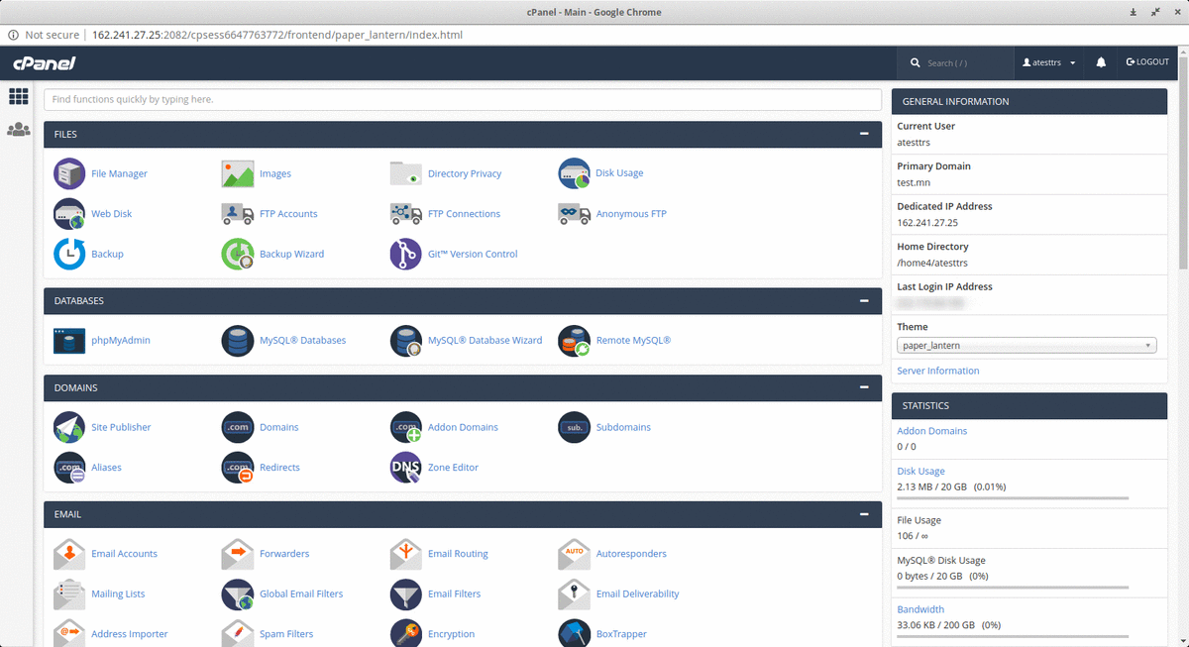Open the Addon Domains icon
1189x647 pixels.
click(406, 427)
